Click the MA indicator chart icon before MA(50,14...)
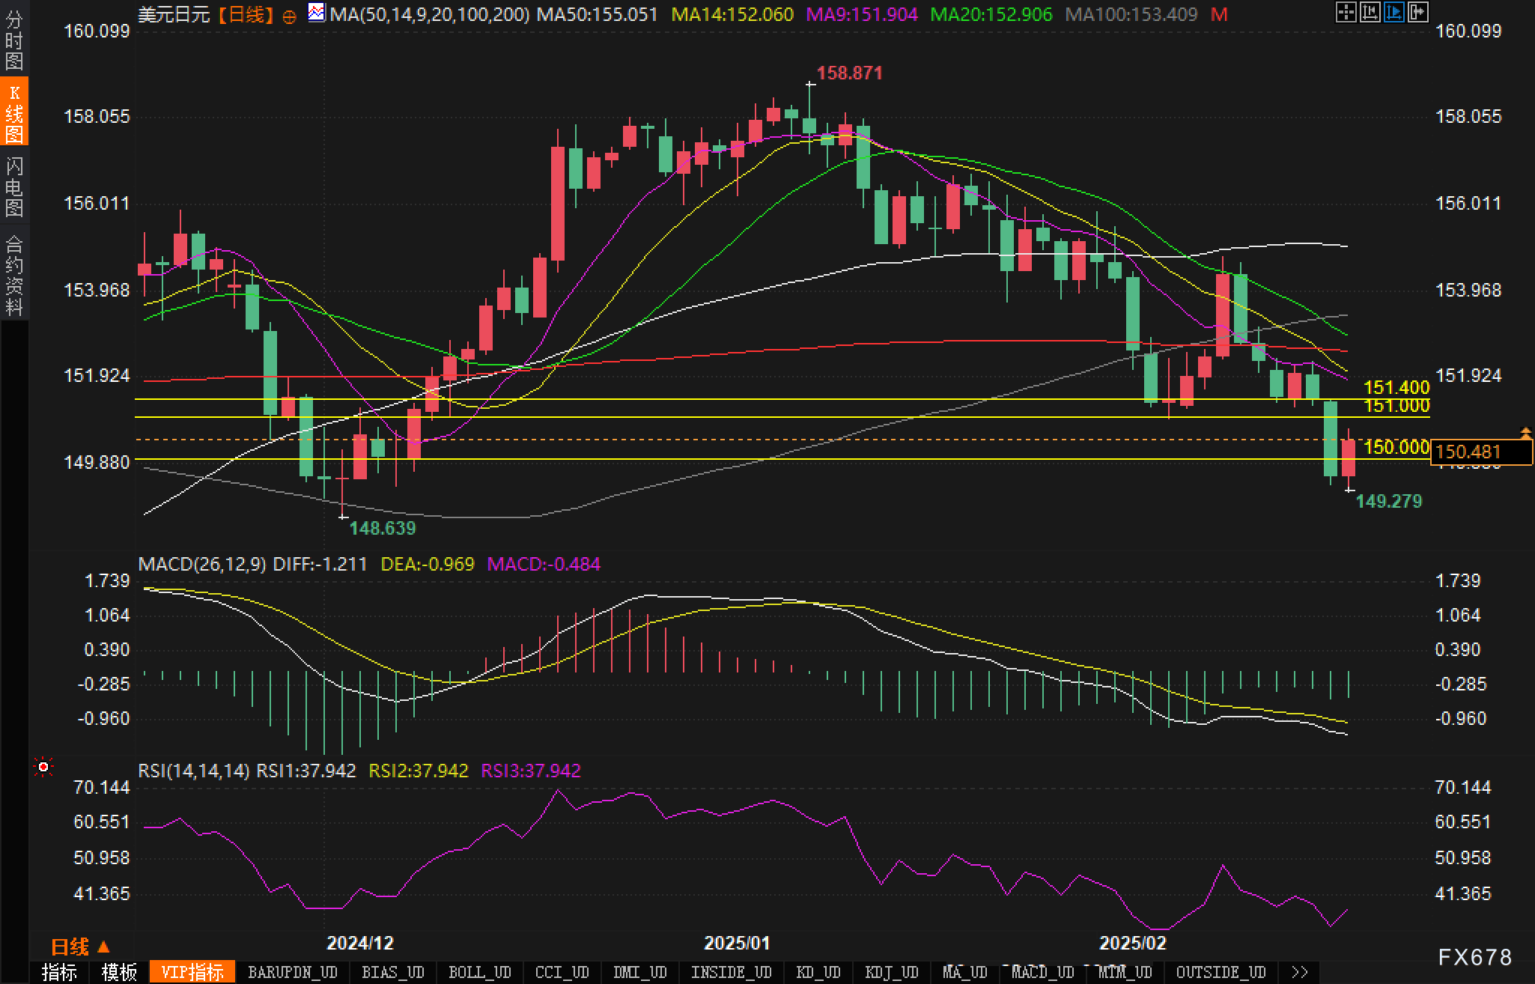Image resolution: width=1535 pixels, height=984 pixels. click(x=317, y=13)
